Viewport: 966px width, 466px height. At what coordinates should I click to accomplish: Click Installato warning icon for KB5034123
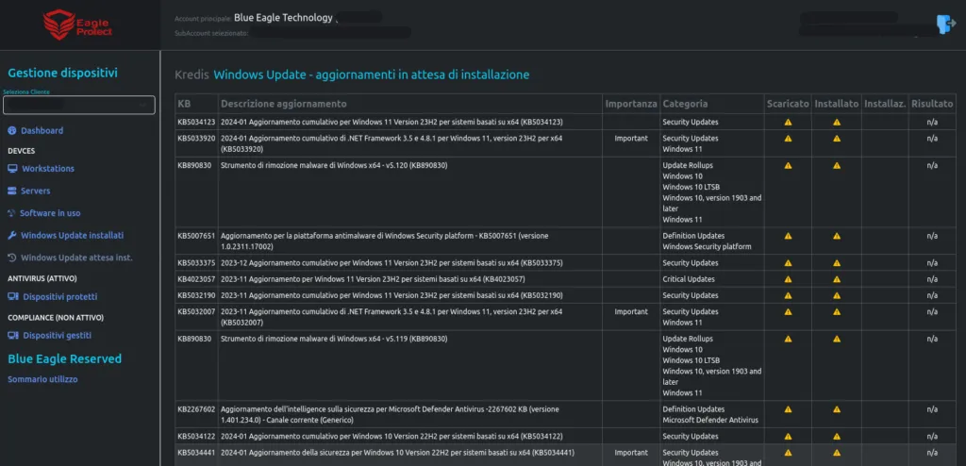[x=837, y=122]
